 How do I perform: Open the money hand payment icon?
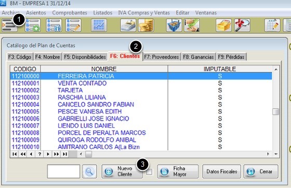coord(192,25)
